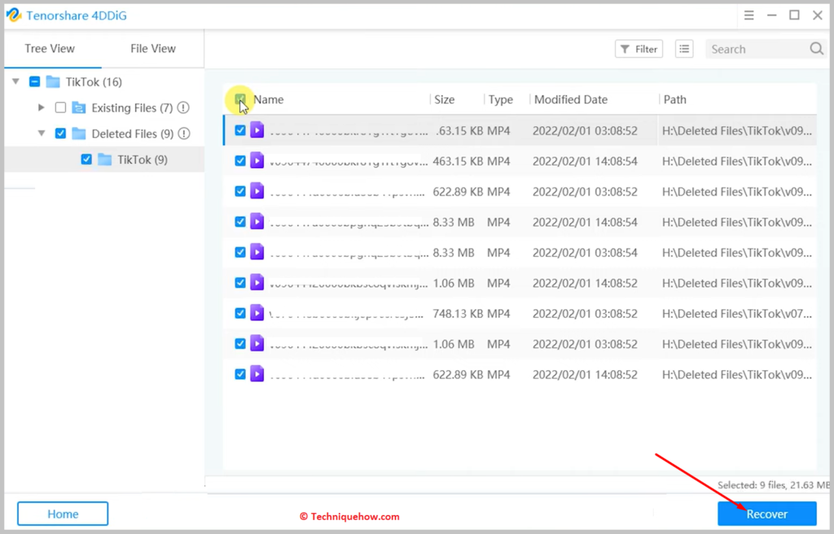The width and height of the screenshot is (834, 534).
Task: Sort by the Name column header
Action: point(269,99)
